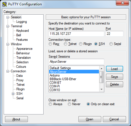Open the Translation category
Image resolution: width=131 pixels, height=126 pixels.
point(24,58)
